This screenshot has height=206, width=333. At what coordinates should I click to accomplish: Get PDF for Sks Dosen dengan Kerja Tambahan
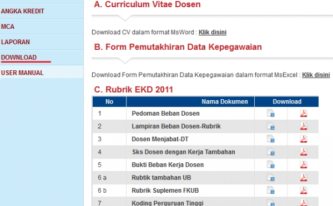pos(304,152)
